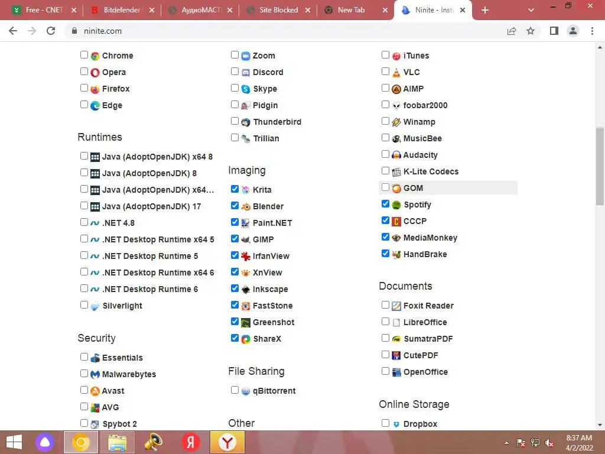Open File Explorer from the taskbar
The height and width of the screenshot is (454, 605).
[118, 442]
